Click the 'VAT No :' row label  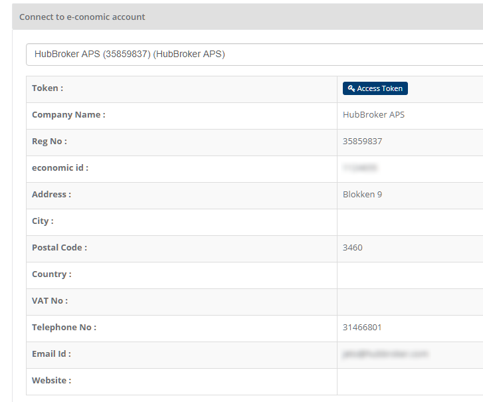click(x=50, y=301)
